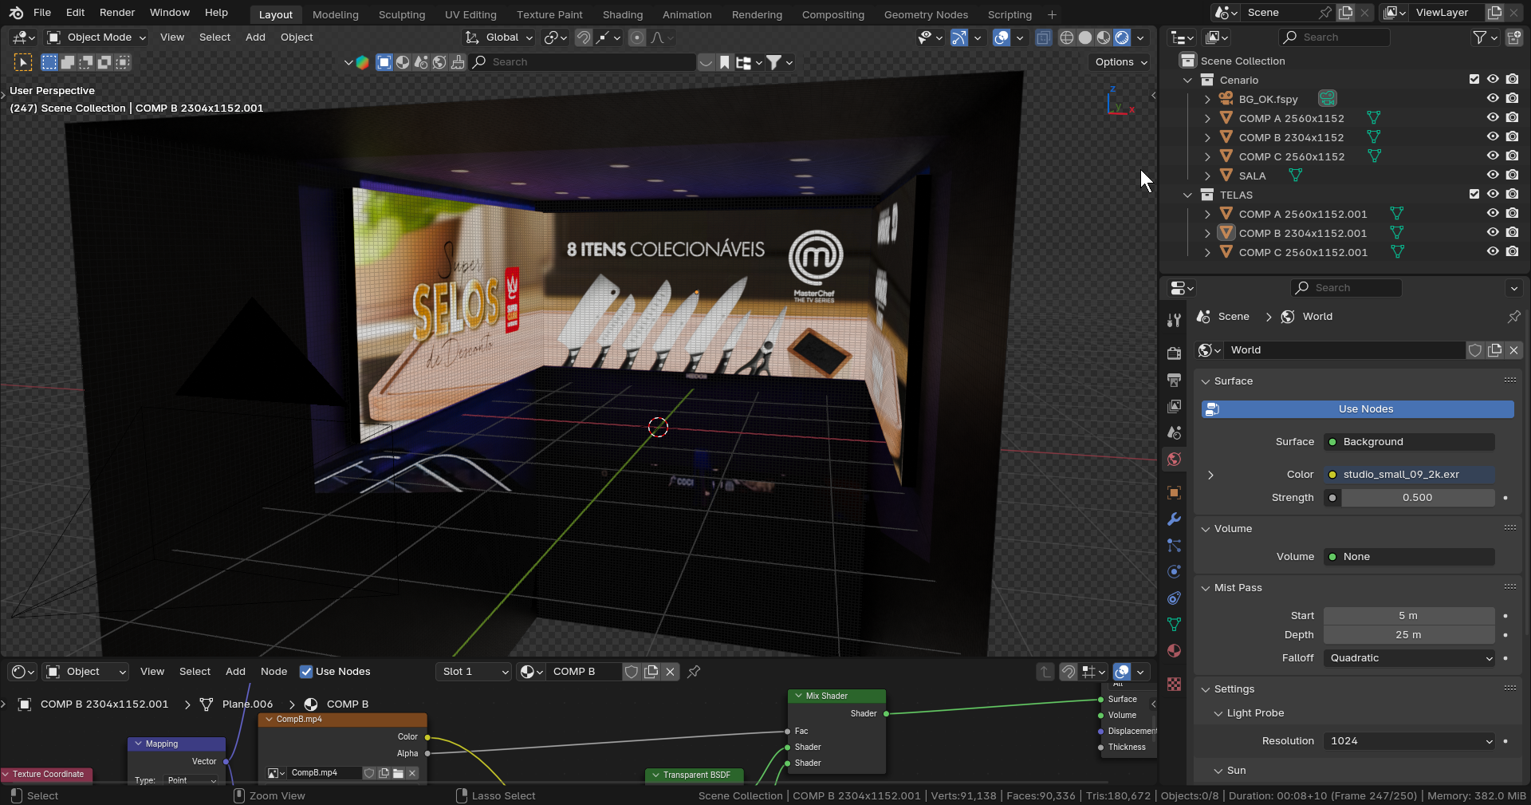The image size is (1531, 805).
Task: Open the Tool properties tab
Action: (x=1174, y=320)
